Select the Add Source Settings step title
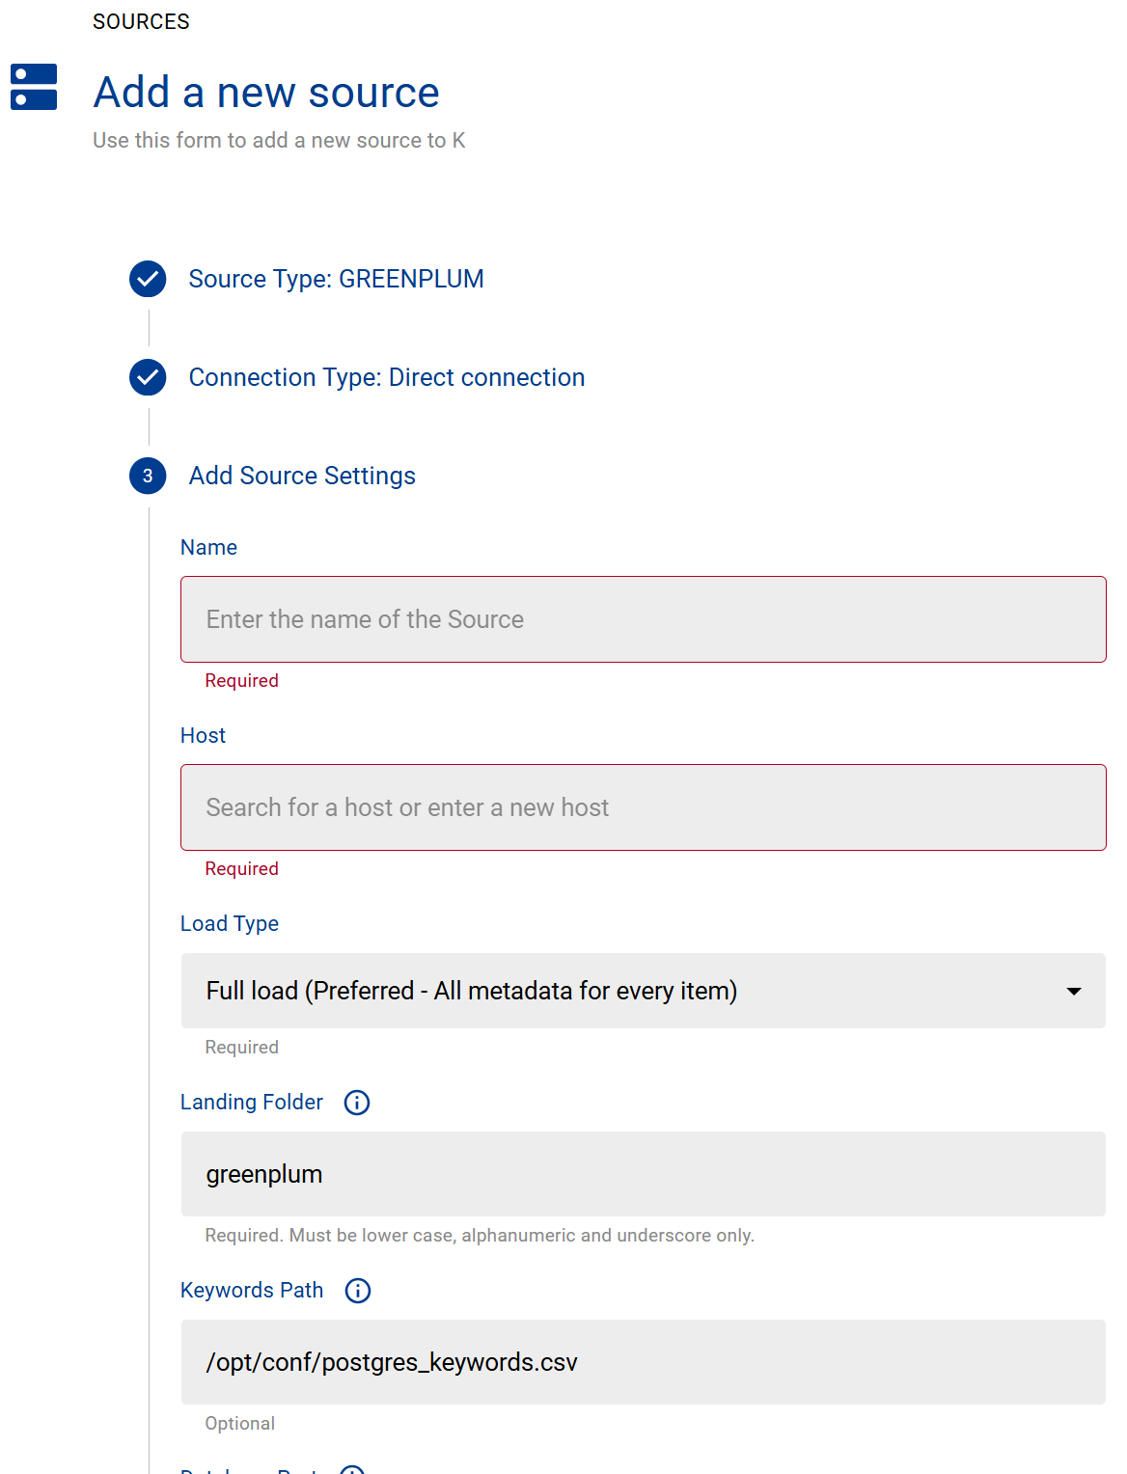Viewport: 1127px width, 1474px height. (x=302, y=476)
